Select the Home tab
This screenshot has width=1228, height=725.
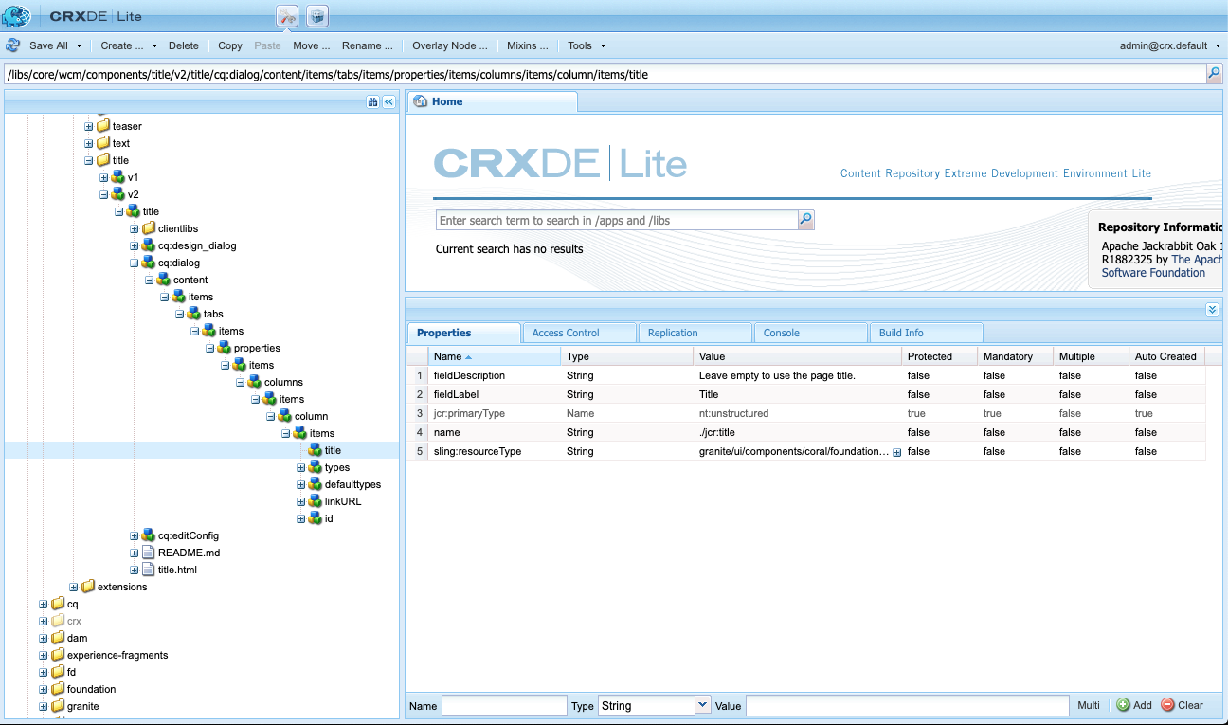pos(491,101)
